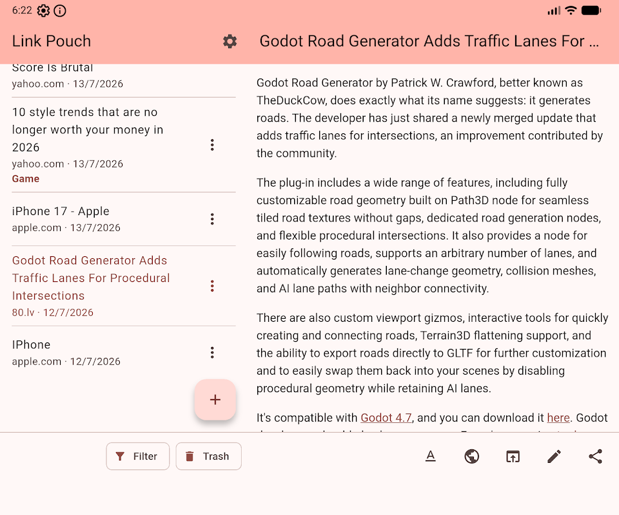
Task: Open article in external browser icon
Action: 513,456
